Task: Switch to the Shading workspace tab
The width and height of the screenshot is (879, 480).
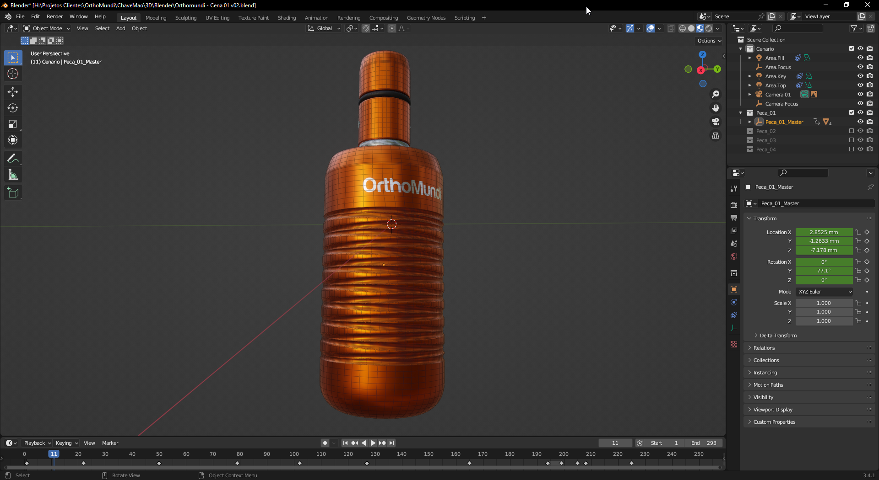Action: click(287, 18)
